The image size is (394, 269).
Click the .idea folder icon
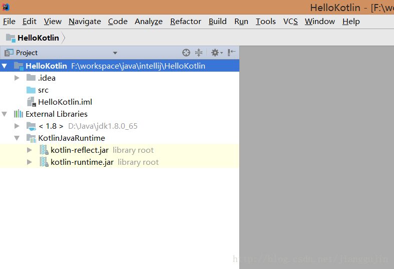point(31,78)
